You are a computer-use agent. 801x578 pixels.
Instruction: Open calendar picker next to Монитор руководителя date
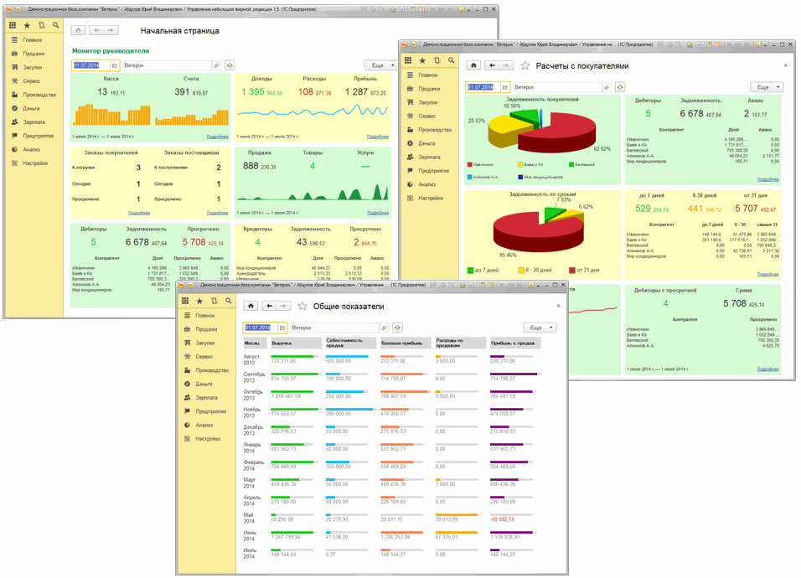click(115, 65)
